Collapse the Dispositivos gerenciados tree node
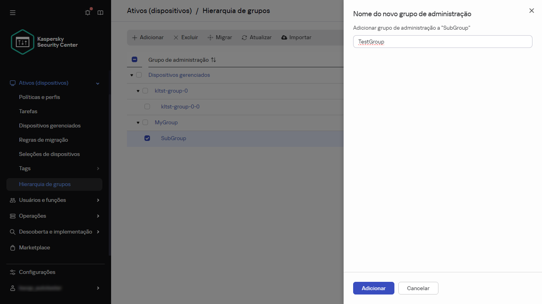Viewport: 542px width, 304px height. (131, 75)
